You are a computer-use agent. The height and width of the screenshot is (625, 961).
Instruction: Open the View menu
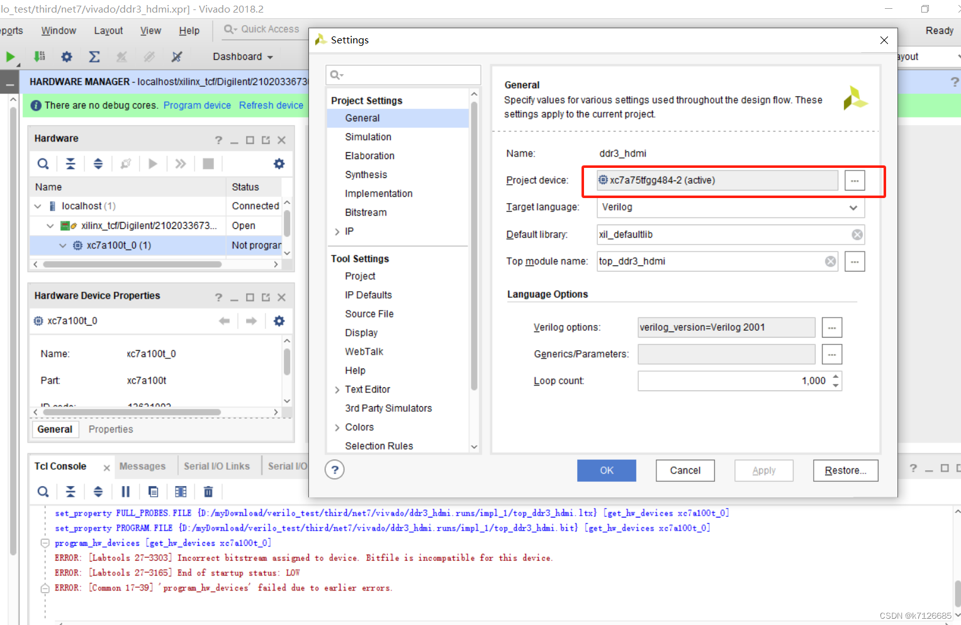pos(150,30)
